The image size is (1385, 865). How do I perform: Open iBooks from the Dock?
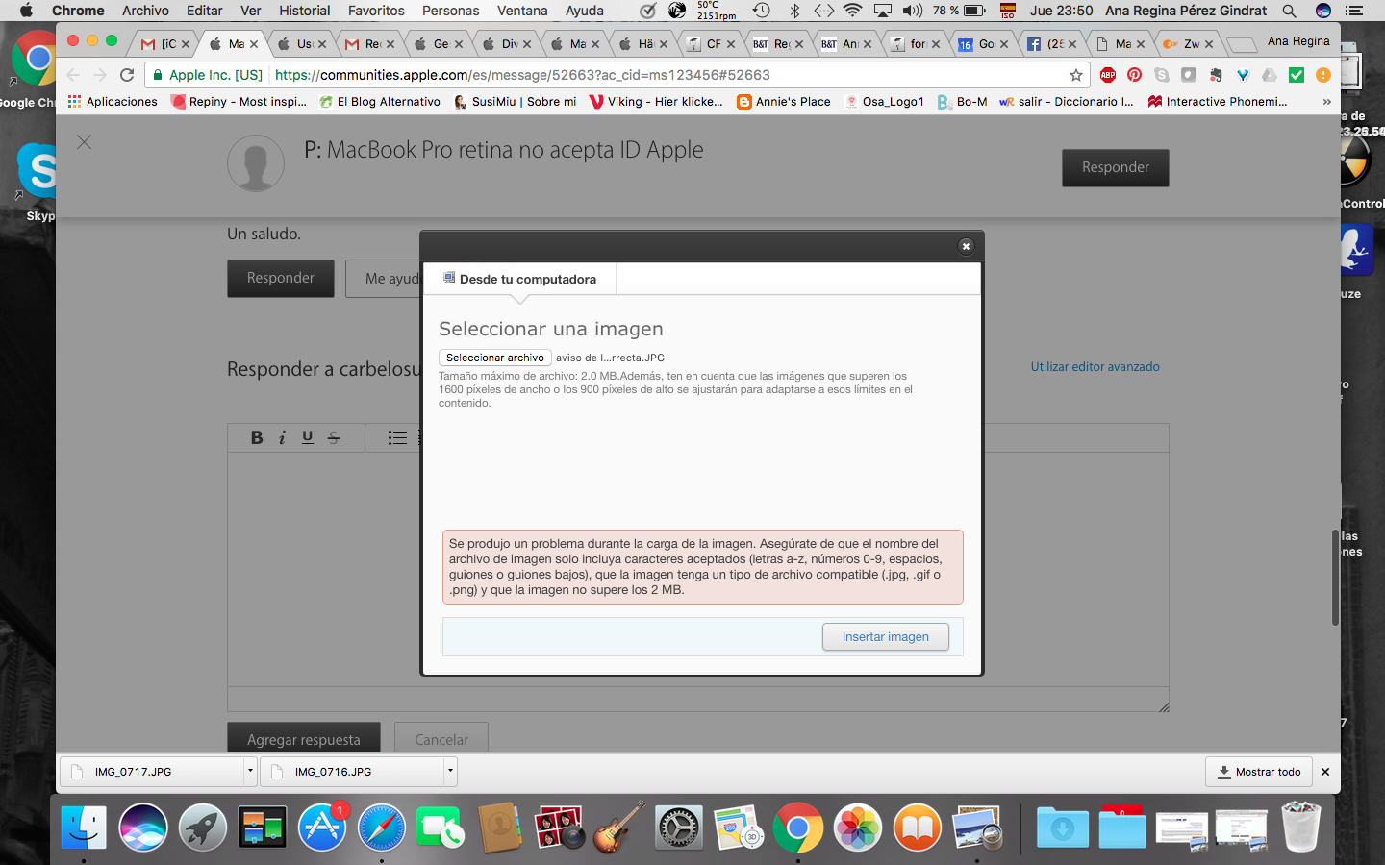tap(918, 827)
